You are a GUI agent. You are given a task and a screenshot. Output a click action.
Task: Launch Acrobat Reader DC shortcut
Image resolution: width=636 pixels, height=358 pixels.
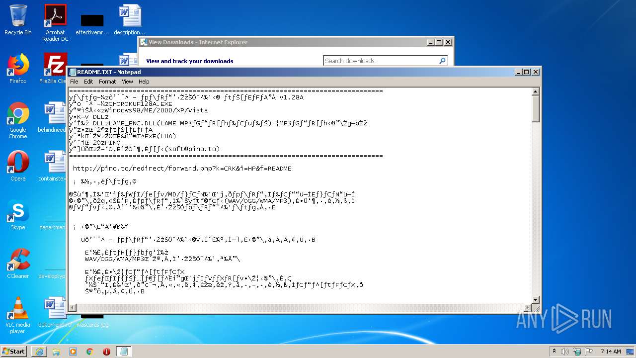tap(55, 23)
